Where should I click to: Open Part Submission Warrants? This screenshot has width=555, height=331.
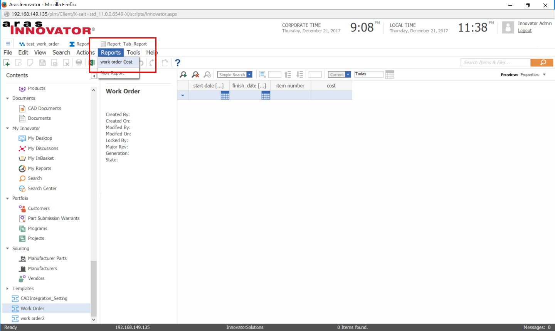(x=54, y=219)
